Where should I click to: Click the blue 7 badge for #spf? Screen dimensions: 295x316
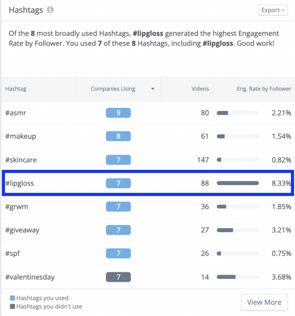pos(118,254)
